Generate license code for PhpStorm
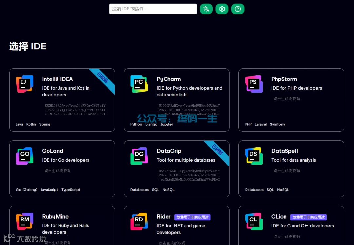354x245 pixels. coord(286,99)
